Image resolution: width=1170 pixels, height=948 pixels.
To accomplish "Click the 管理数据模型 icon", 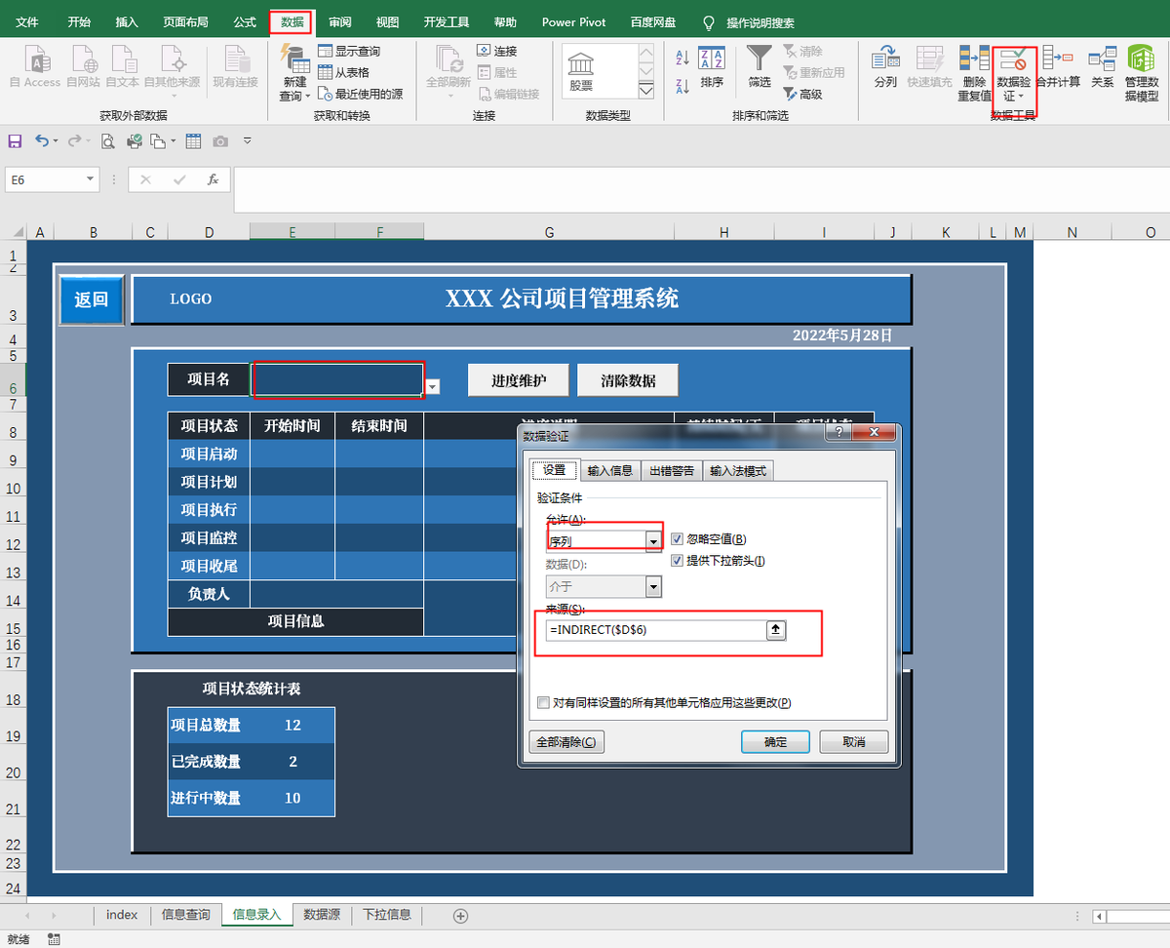I will (x=1142, y=73).
